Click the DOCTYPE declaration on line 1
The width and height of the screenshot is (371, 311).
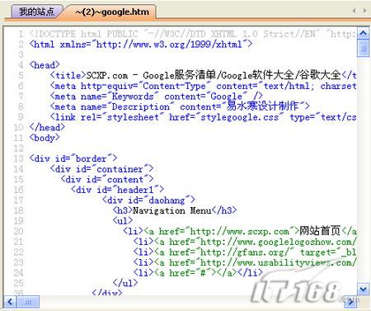tap(193, 34)
